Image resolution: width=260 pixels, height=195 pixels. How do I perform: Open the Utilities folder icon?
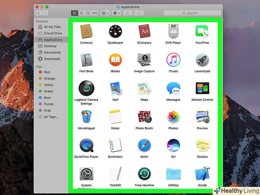click(173, 174)
